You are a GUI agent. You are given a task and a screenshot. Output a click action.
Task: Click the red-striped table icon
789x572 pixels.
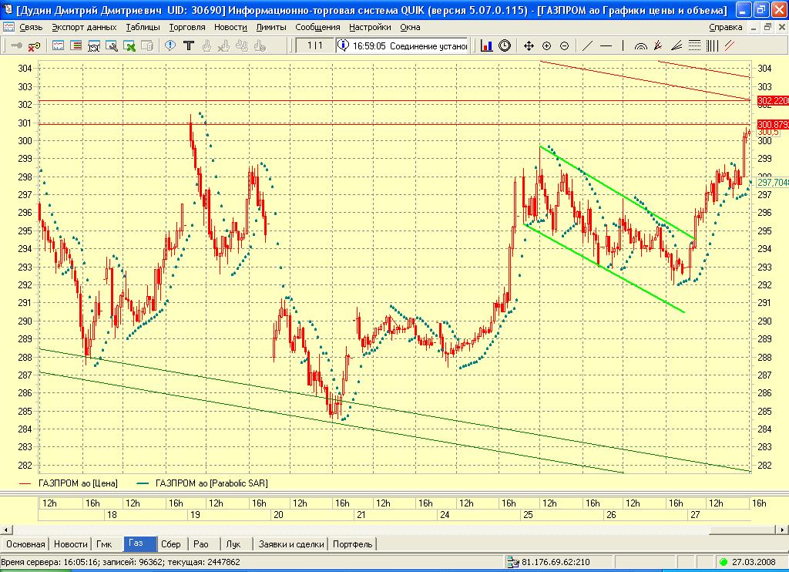point(76,45)
